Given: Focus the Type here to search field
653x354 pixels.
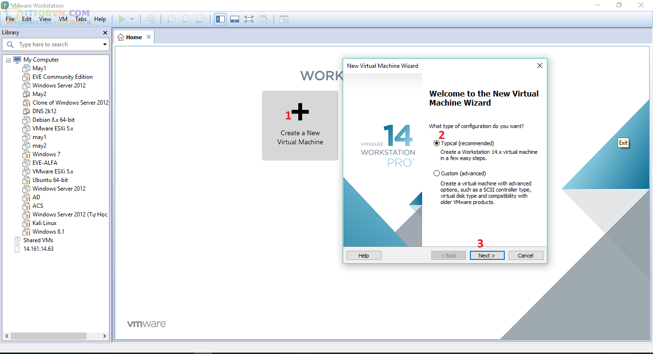Looking at the screenshot, I should [x=55, y=44].
